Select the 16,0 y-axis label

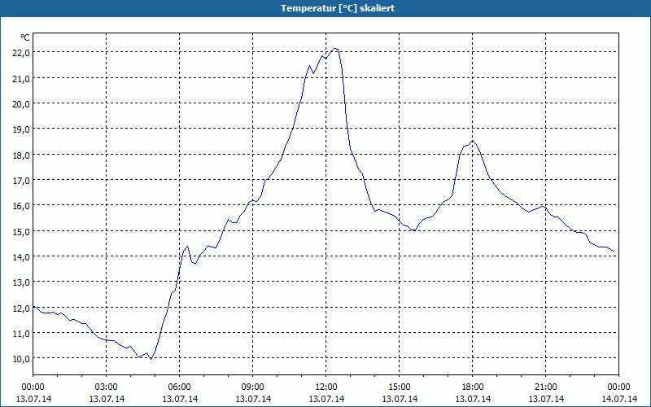pos(22,206)
